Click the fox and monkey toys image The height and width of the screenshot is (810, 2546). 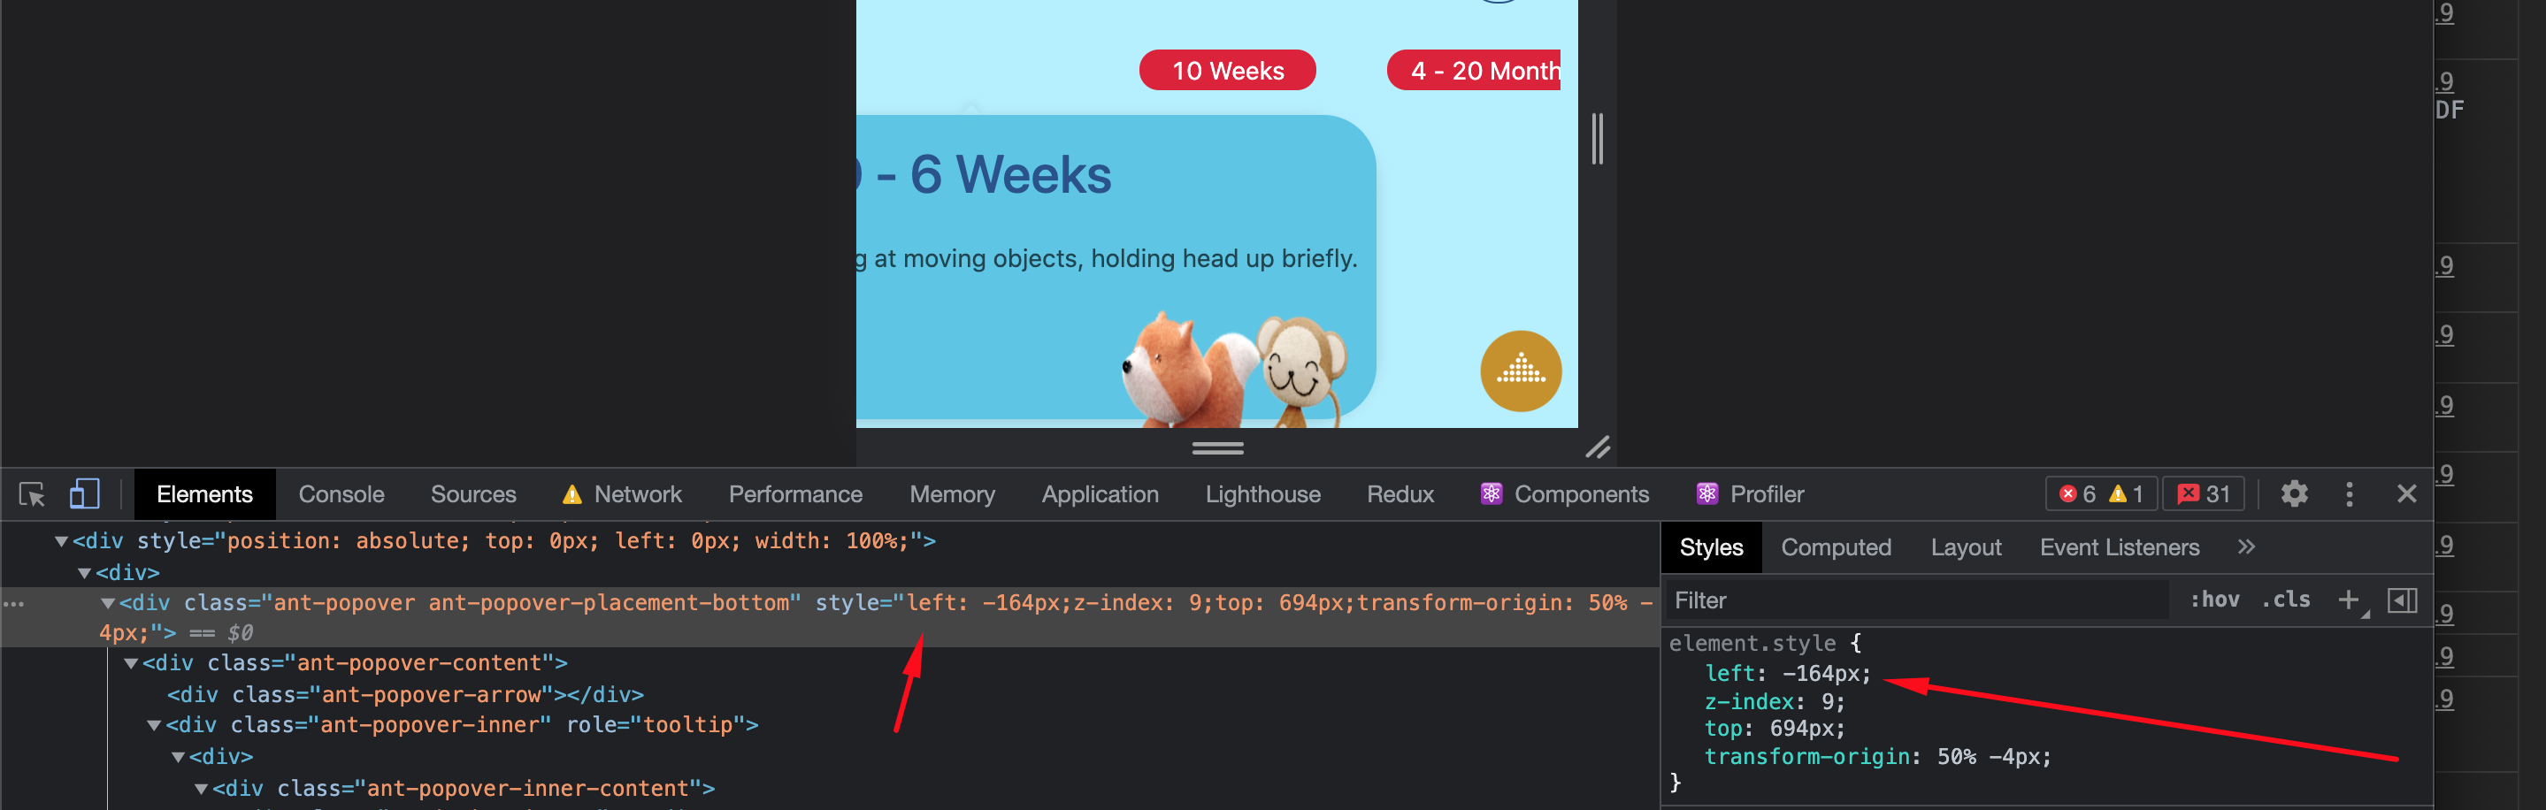(1236, 370)
